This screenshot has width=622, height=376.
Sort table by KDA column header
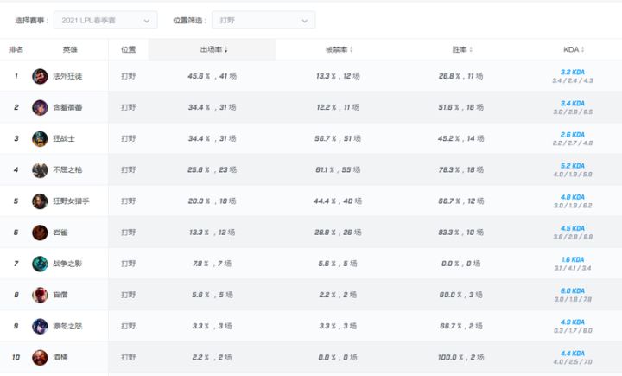pyautogui.click(x=574, y=49)
